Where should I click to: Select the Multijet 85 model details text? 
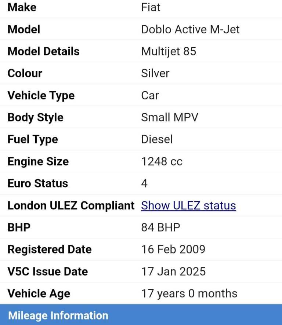pos(169,51)
